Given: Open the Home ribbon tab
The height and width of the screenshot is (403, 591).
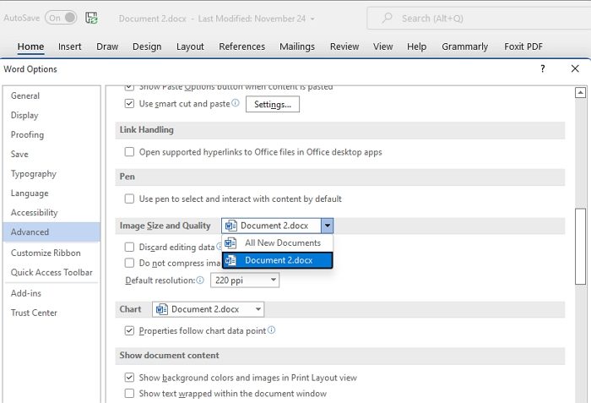Looking at the screenshot, I should click(30, 46).
